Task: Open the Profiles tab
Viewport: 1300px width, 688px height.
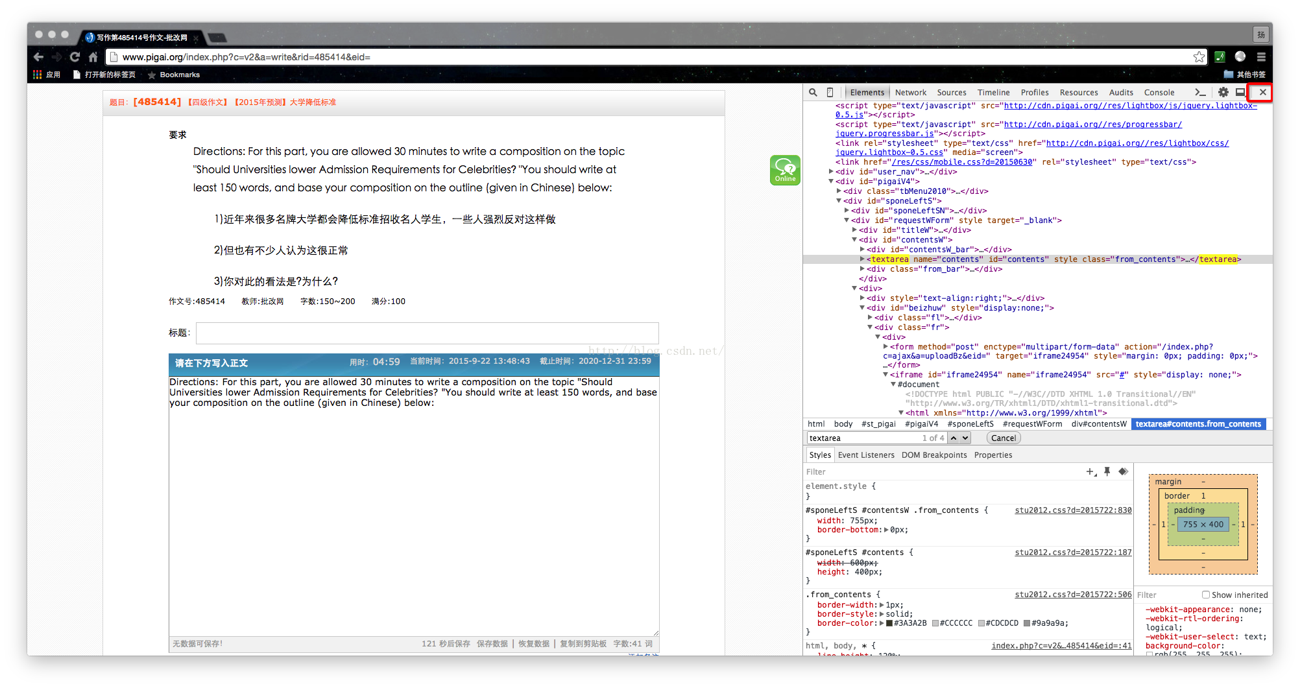Action: [x=1035, y=93]
